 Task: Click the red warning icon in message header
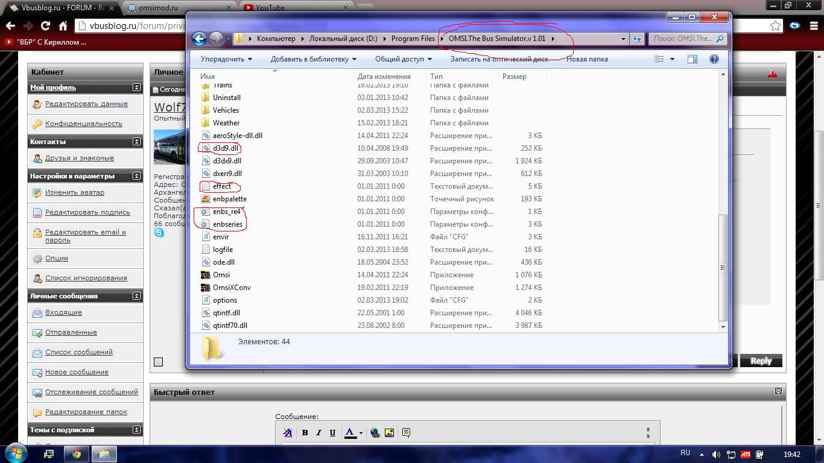[x=772, y=73]
